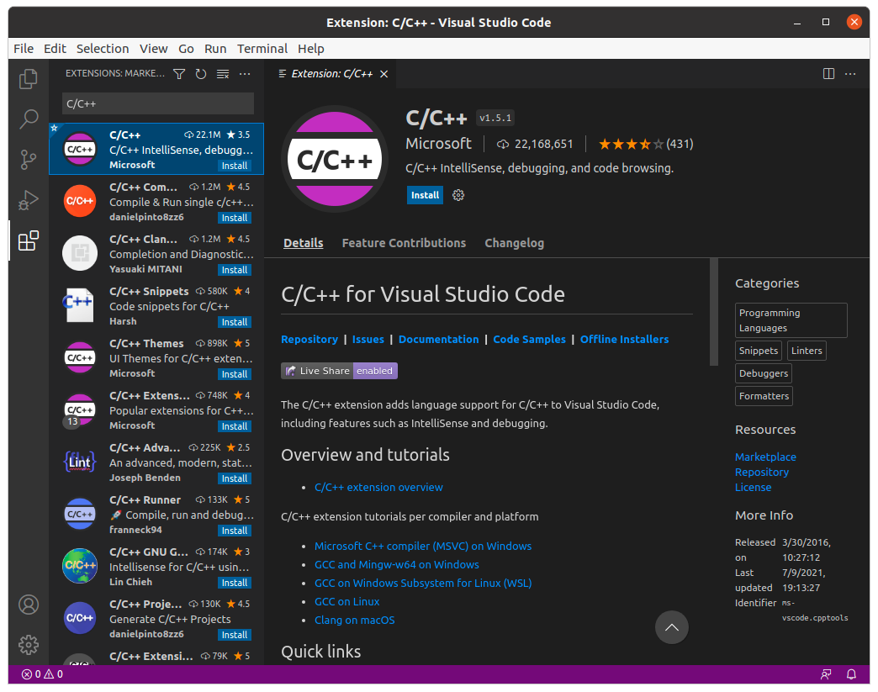
Task: Open the File menu
Action: pos(24,49)
